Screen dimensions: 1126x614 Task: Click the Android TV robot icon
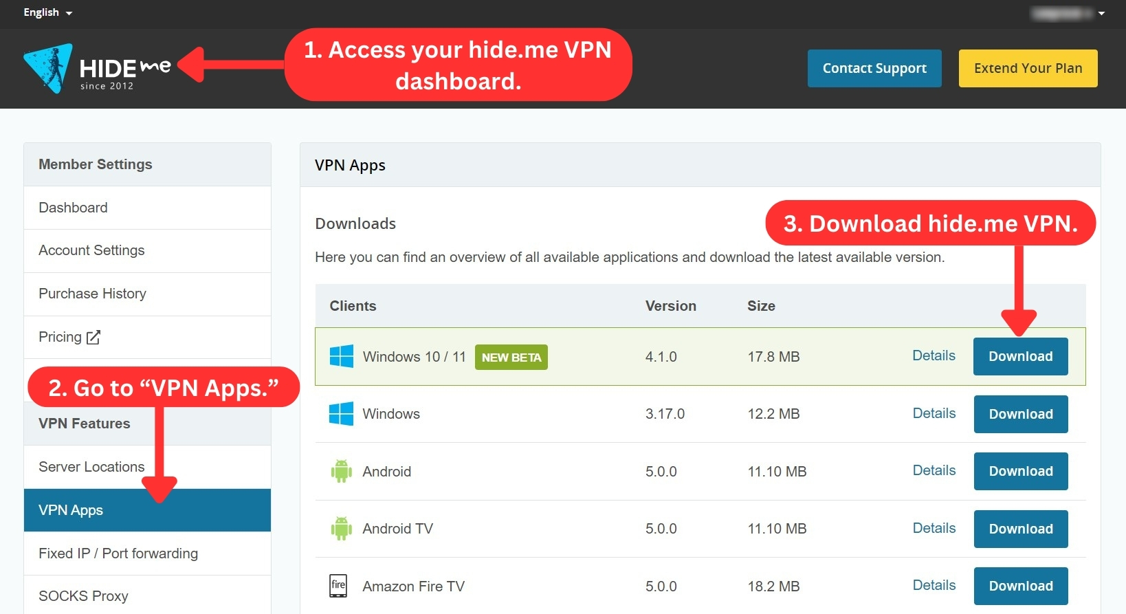[342, 529]
